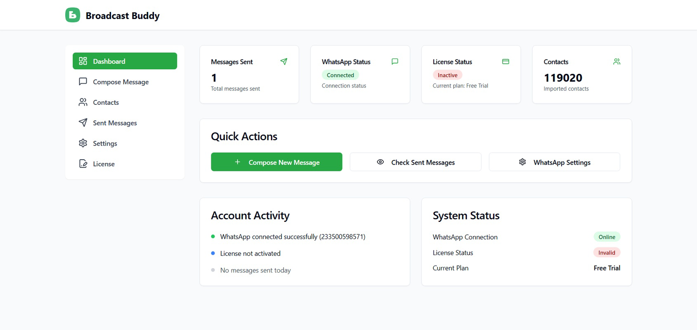Click the Connected status badge
This screenshot has height=330, width=697.
click(340, 75)
